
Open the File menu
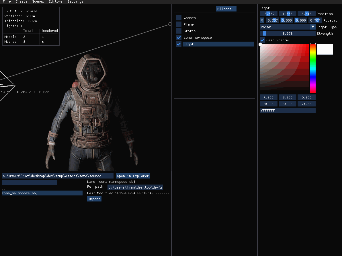pos(7,2)
